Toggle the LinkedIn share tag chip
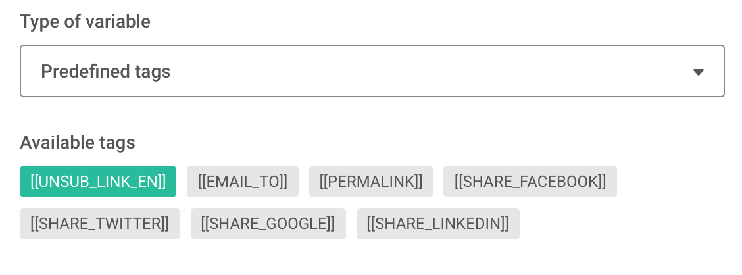This screenshot has height=275, width=742. point(437,224)
